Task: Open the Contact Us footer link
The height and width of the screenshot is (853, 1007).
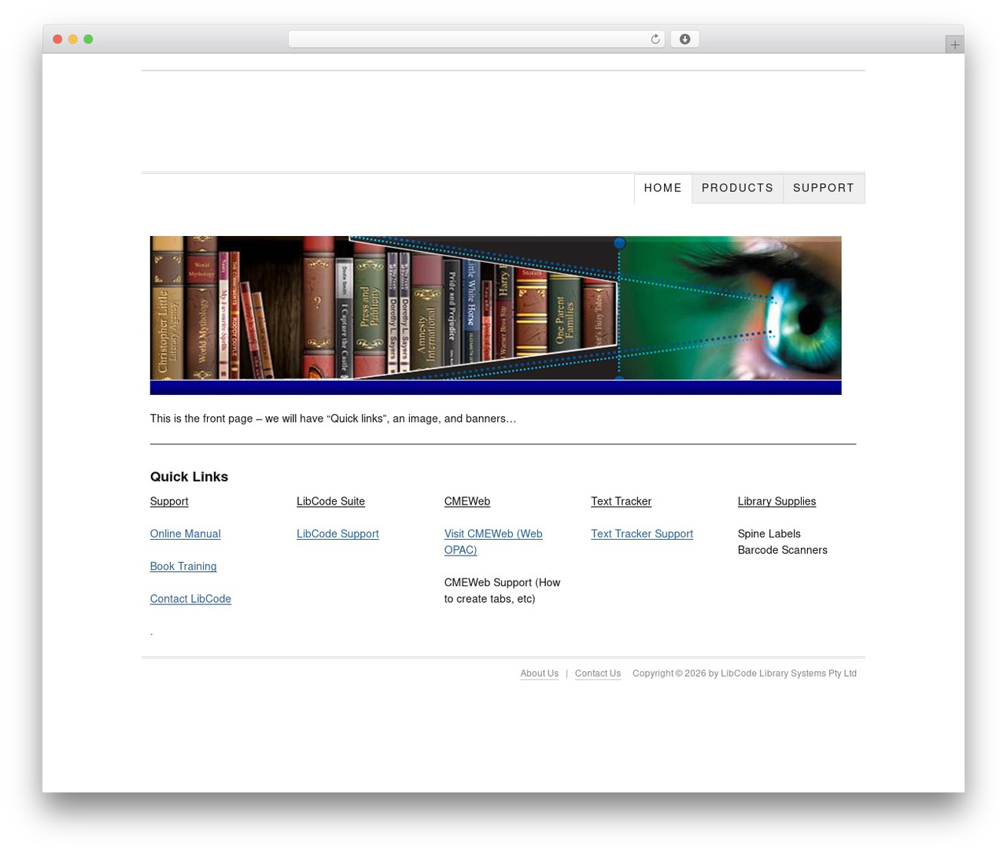Action: (598, 674)
